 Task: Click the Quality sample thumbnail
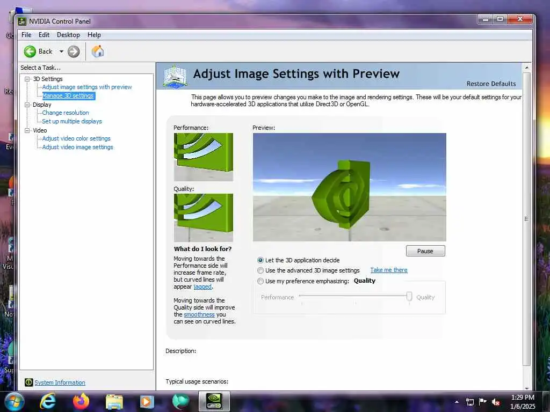(x=204, y=218)
